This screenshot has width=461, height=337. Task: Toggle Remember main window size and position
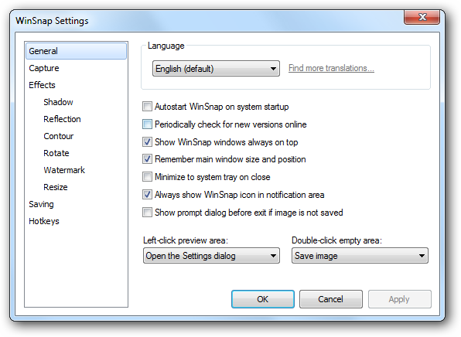[147, 159]
